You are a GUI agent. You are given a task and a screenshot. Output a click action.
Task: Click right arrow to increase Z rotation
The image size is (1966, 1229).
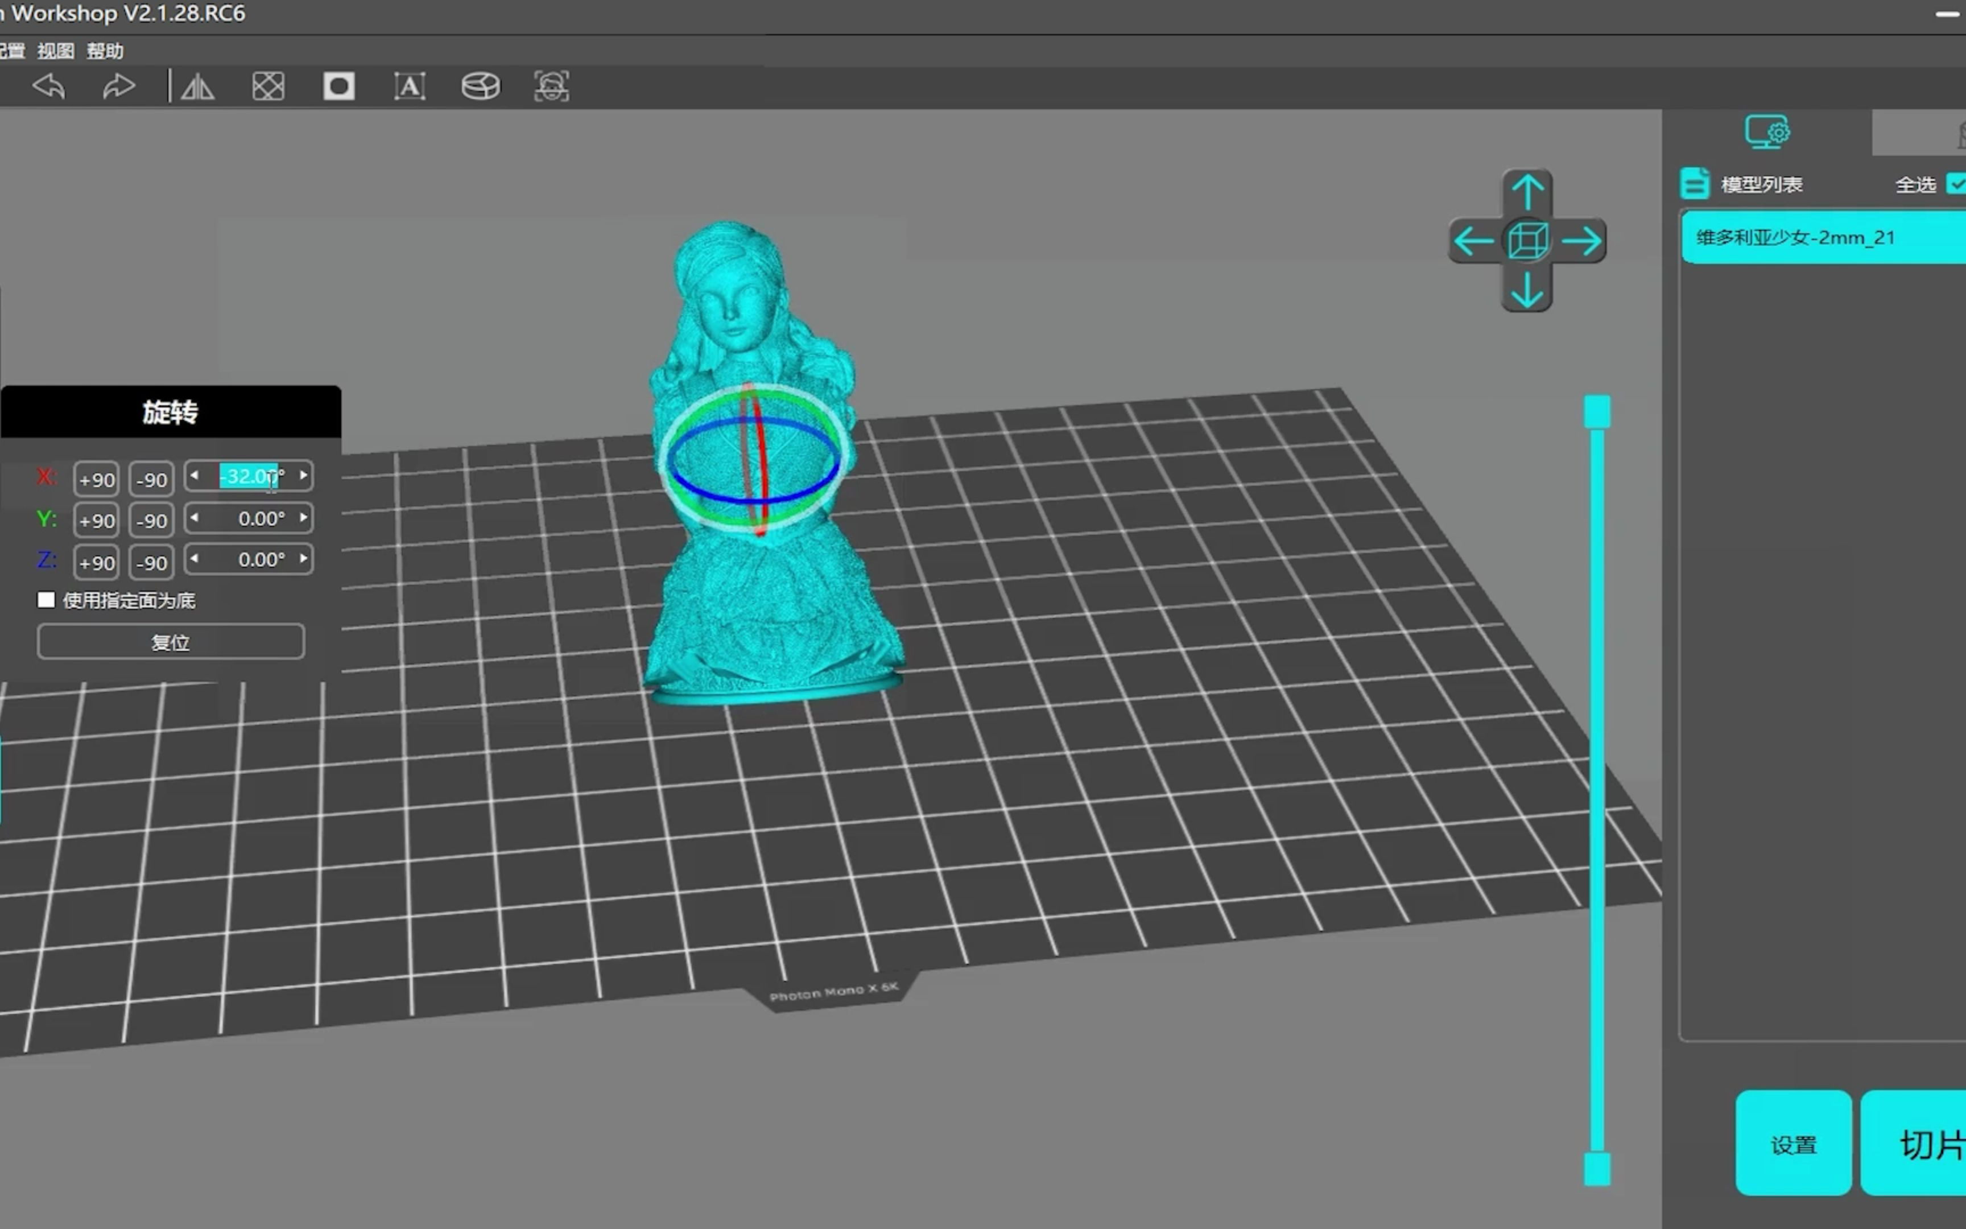point(304,559)
